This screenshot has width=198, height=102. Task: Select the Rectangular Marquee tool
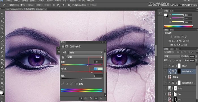click(x=2, y=18)
